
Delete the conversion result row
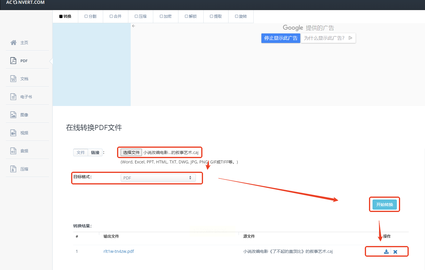click(x=395, y=252)
